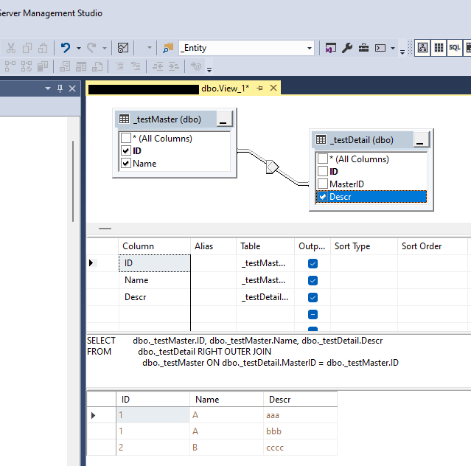Uncheck ID column in _testMaster table
Viewport: 471px width, 466px height.
coord(126,150)
